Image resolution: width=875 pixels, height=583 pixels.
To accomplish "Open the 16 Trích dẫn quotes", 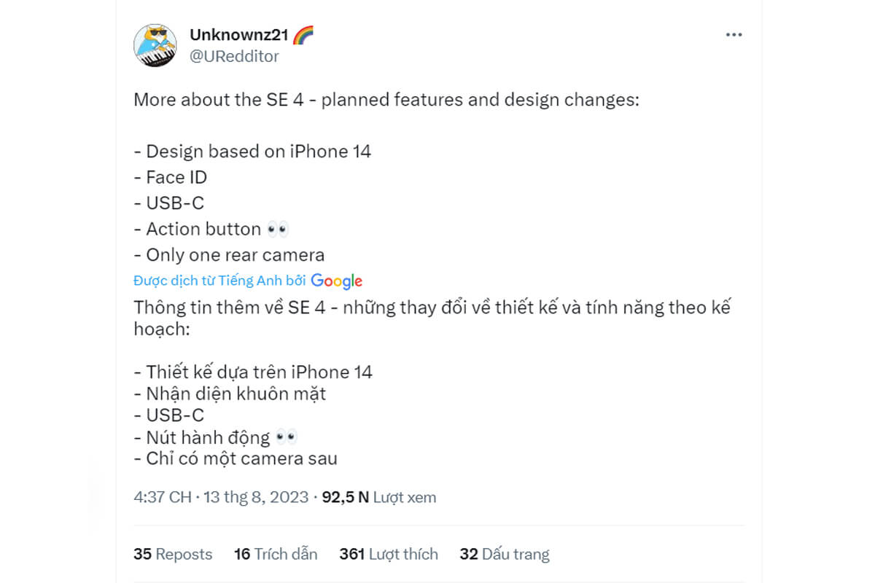I will click(276, 554).
